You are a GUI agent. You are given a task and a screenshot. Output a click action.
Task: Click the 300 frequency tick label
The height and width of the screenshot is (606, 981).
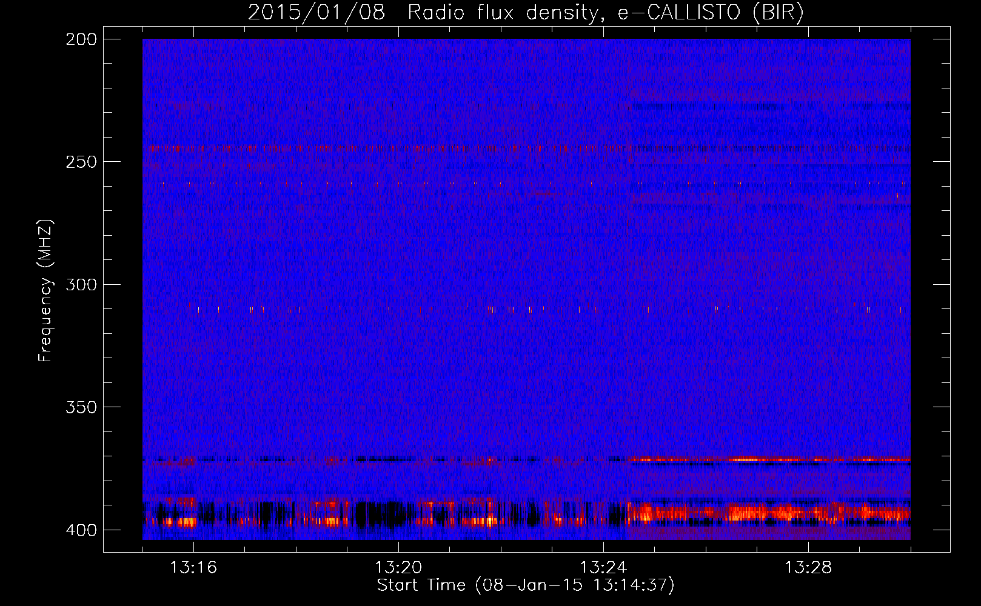(81, 284)
